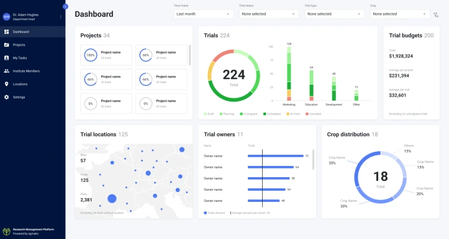
Task: Click the Research Management Platform leaf logo
Action: pos(6,232)
